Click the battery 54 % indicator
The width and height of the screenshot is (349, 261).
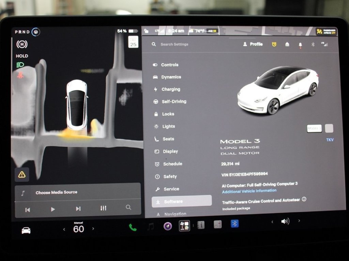pos(127,31)
